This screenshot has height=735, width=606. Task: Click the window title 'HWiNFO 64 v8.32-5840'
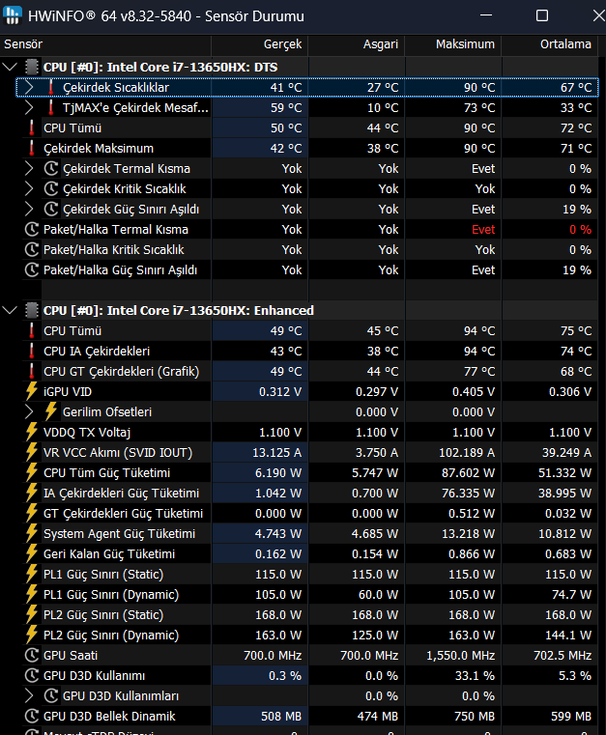(x=110, y=16)
